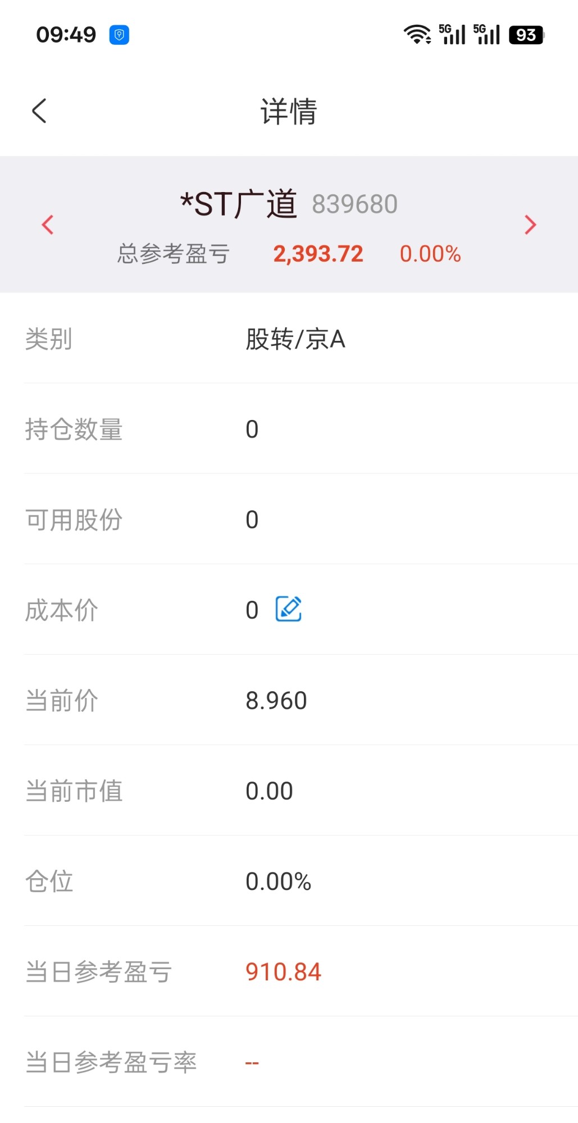Tap total profit value 2,393.72
The height and width of the screenshot is (1123, 578).
318,254
